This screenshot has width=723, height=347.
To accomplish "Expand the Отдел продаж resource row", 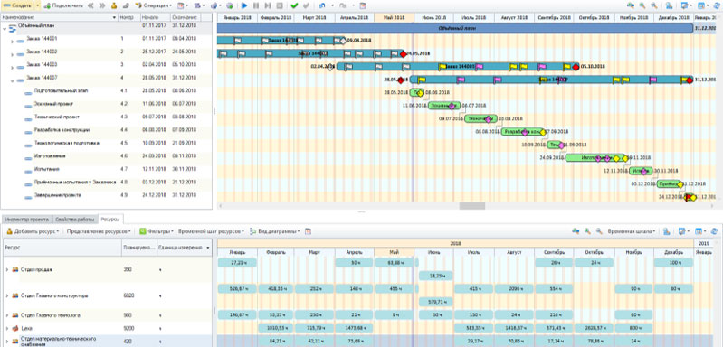I will point(7,269).
